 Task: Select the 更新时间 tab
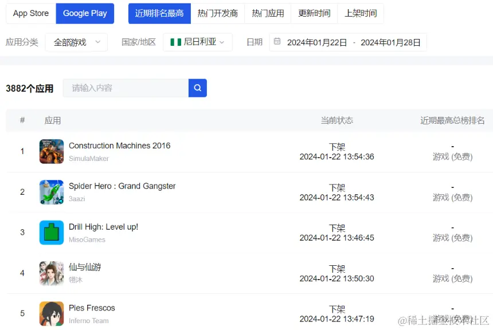pos(314,14)
